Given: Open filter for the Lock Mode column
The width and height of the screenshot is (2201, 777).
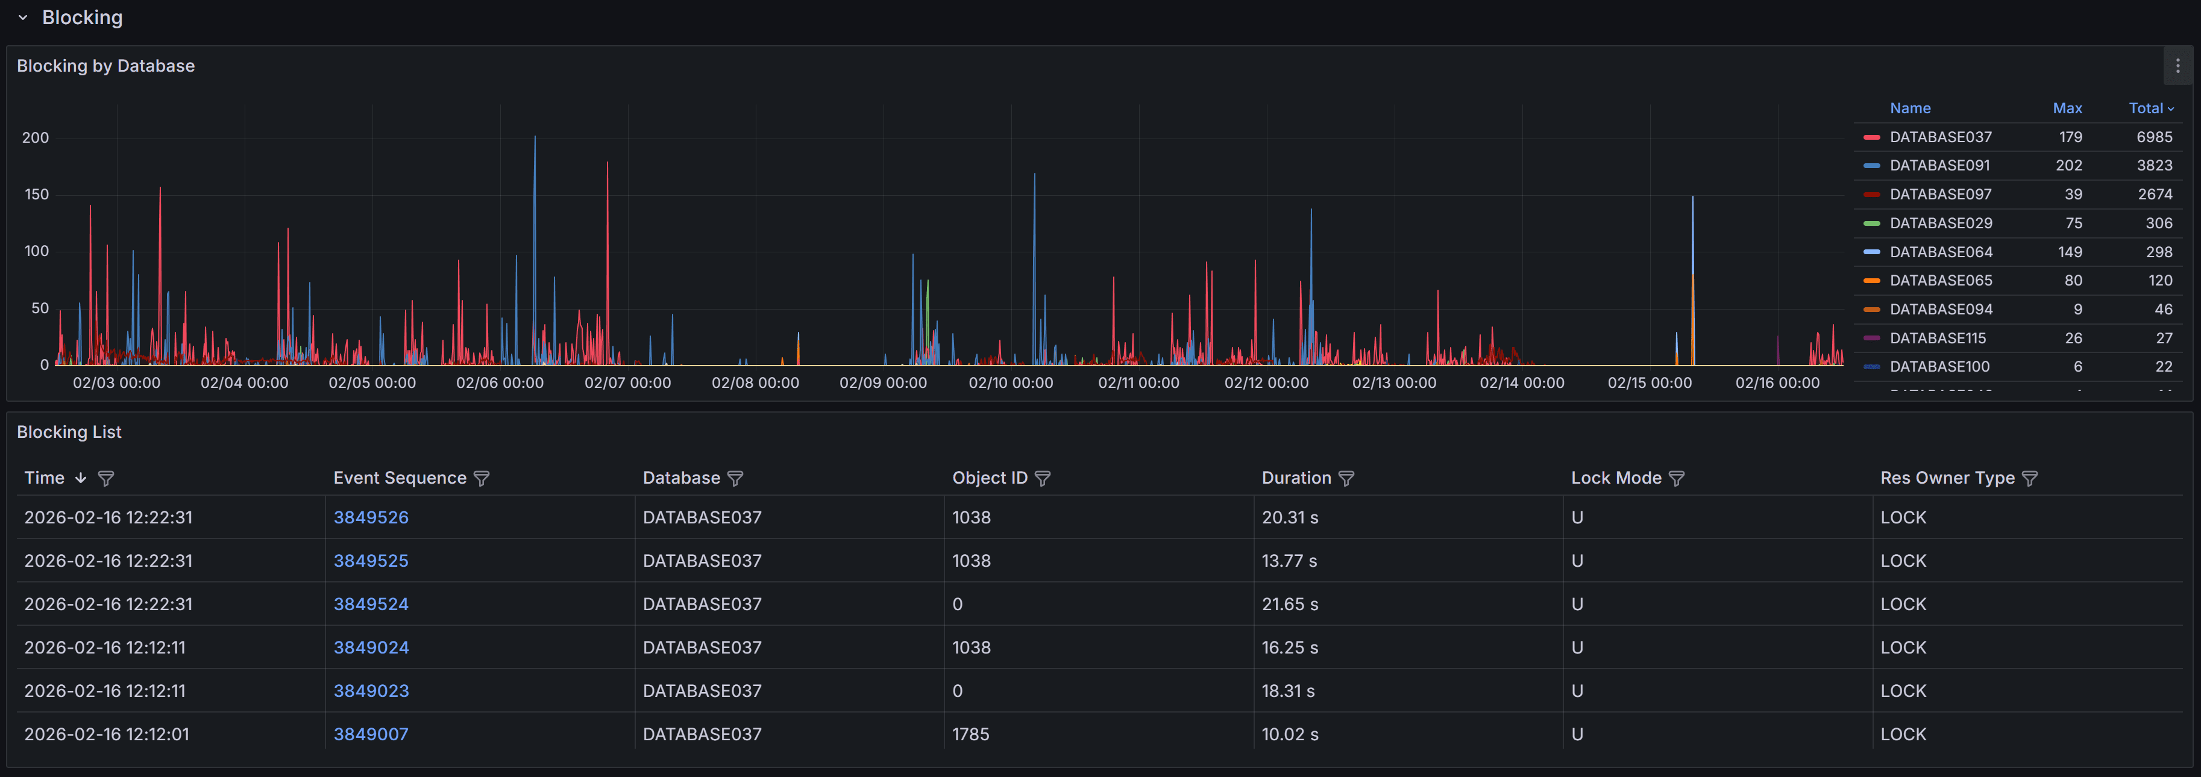Looking at the screenshot, I should 1678,478.
